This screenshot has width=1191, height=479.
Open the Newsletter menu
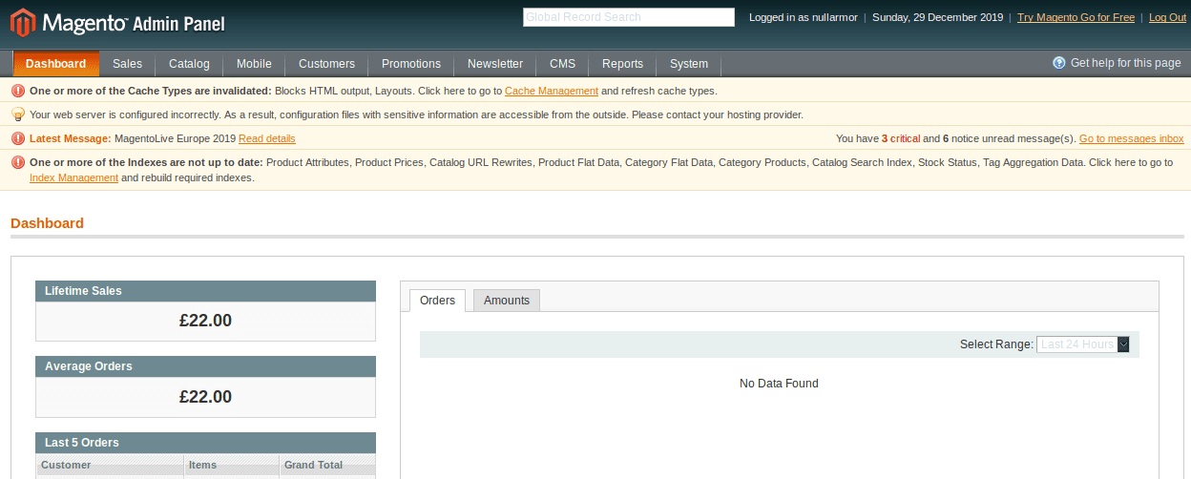click(x=495, y=64)
